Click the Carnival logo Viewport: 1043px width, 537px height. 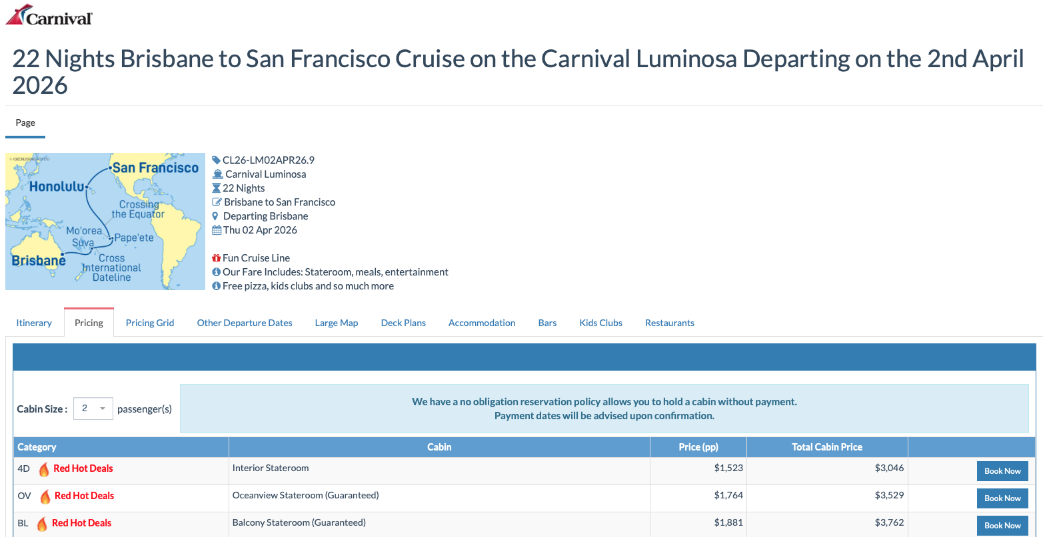tap(49, 15)
